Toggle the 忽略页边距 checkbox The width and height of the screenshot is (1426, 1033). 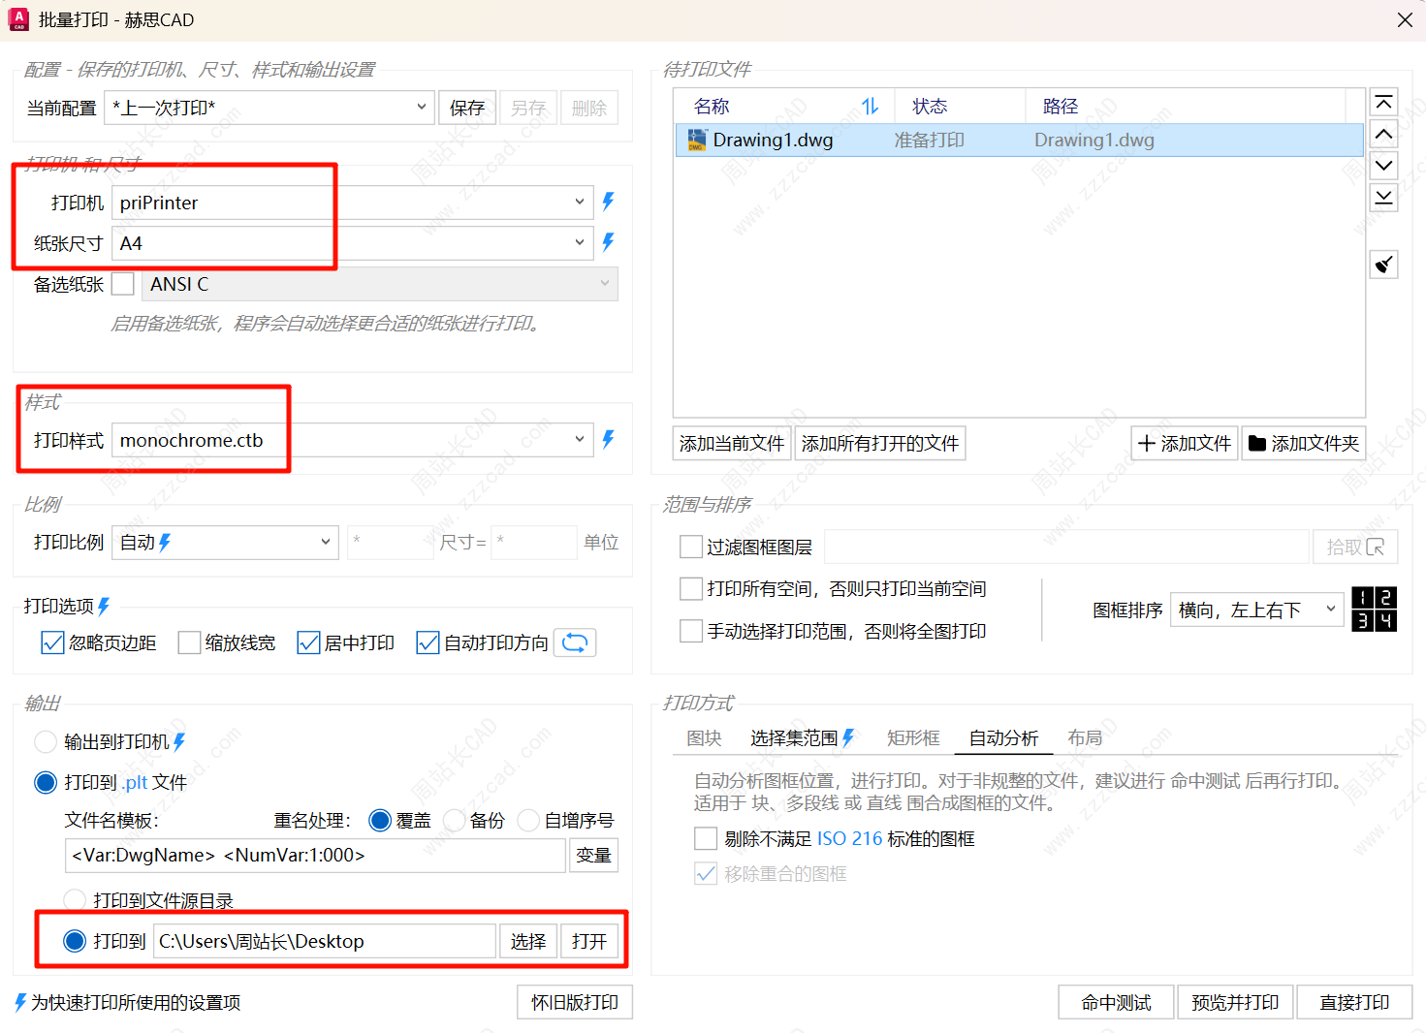tap(52, 642)
